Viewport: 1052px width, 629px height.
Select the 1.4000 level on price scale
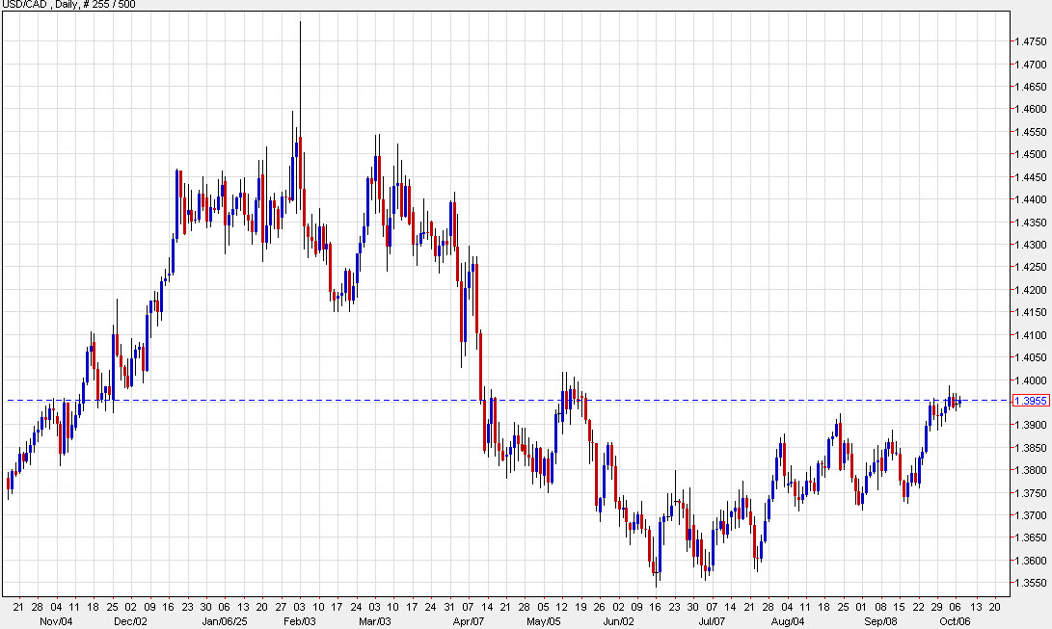(x=1026, y=380)
